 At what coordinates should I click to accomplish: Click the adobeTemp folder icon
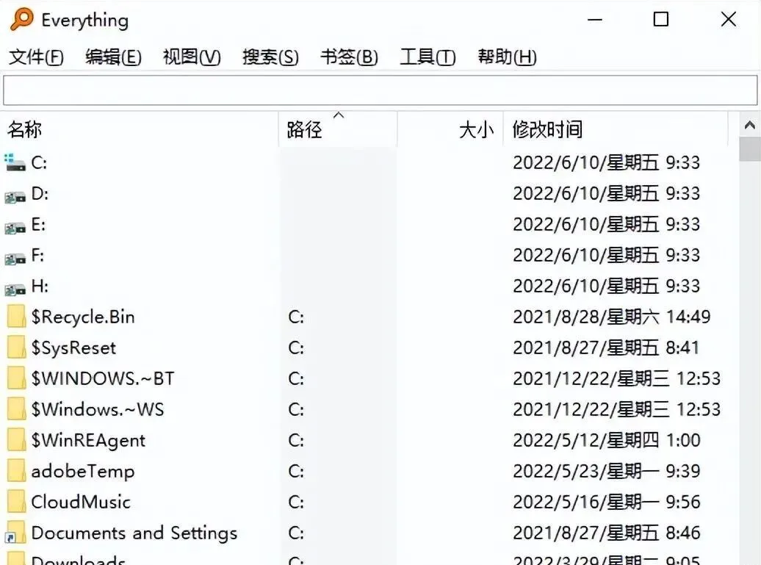coord(16,471)
